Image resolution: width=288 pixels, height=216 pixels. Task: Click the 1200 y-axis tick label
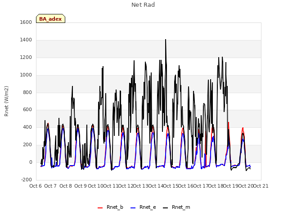[26, 58]
